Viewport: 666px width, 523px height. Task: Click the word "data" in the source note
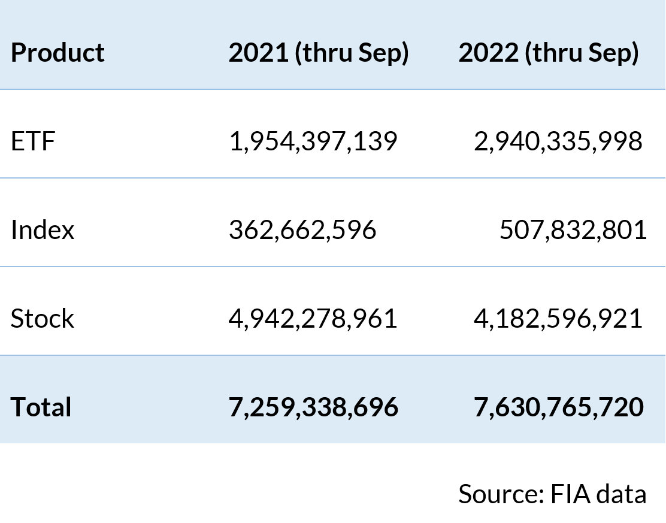tap(622, 494)
